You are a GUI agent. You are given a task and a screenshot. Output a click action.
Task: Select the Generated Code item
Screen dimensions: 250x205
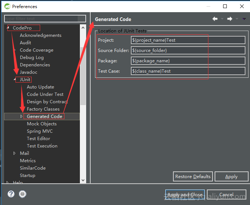click(x=45, y=117)
